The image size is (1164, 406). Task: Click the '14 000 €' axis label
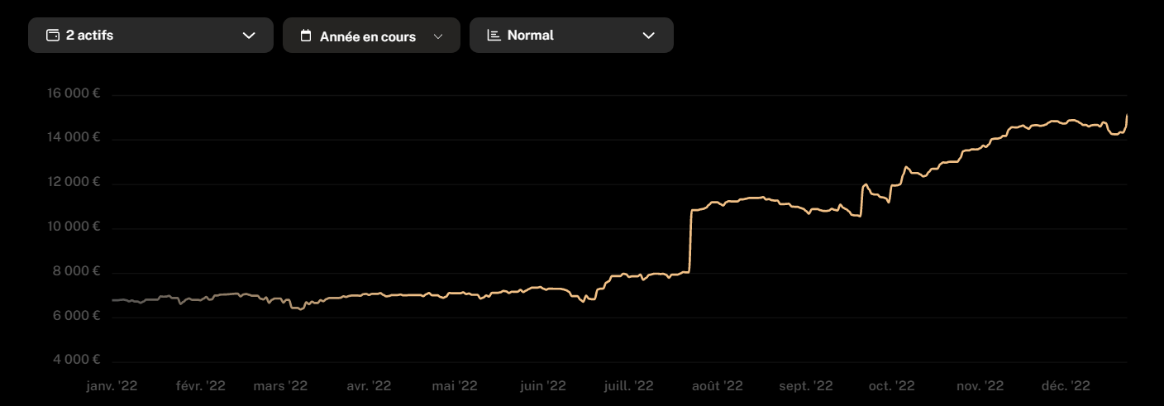click(73, 137)
